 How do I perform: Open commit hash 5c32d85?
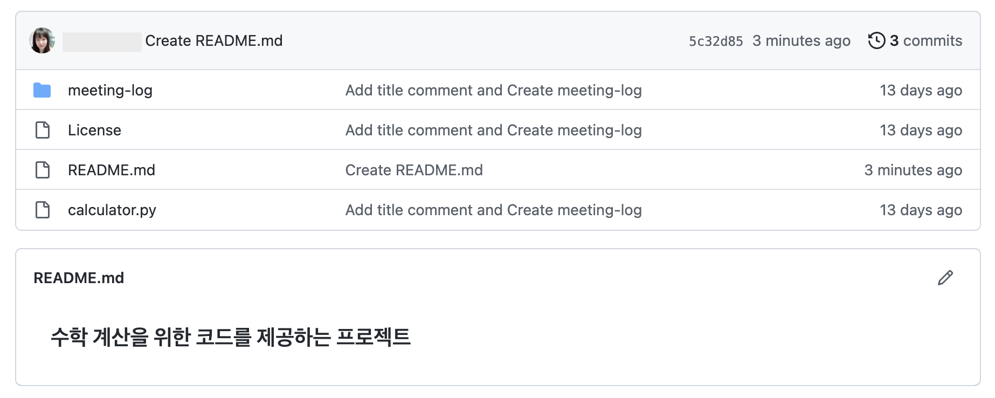tap(716, 41)
